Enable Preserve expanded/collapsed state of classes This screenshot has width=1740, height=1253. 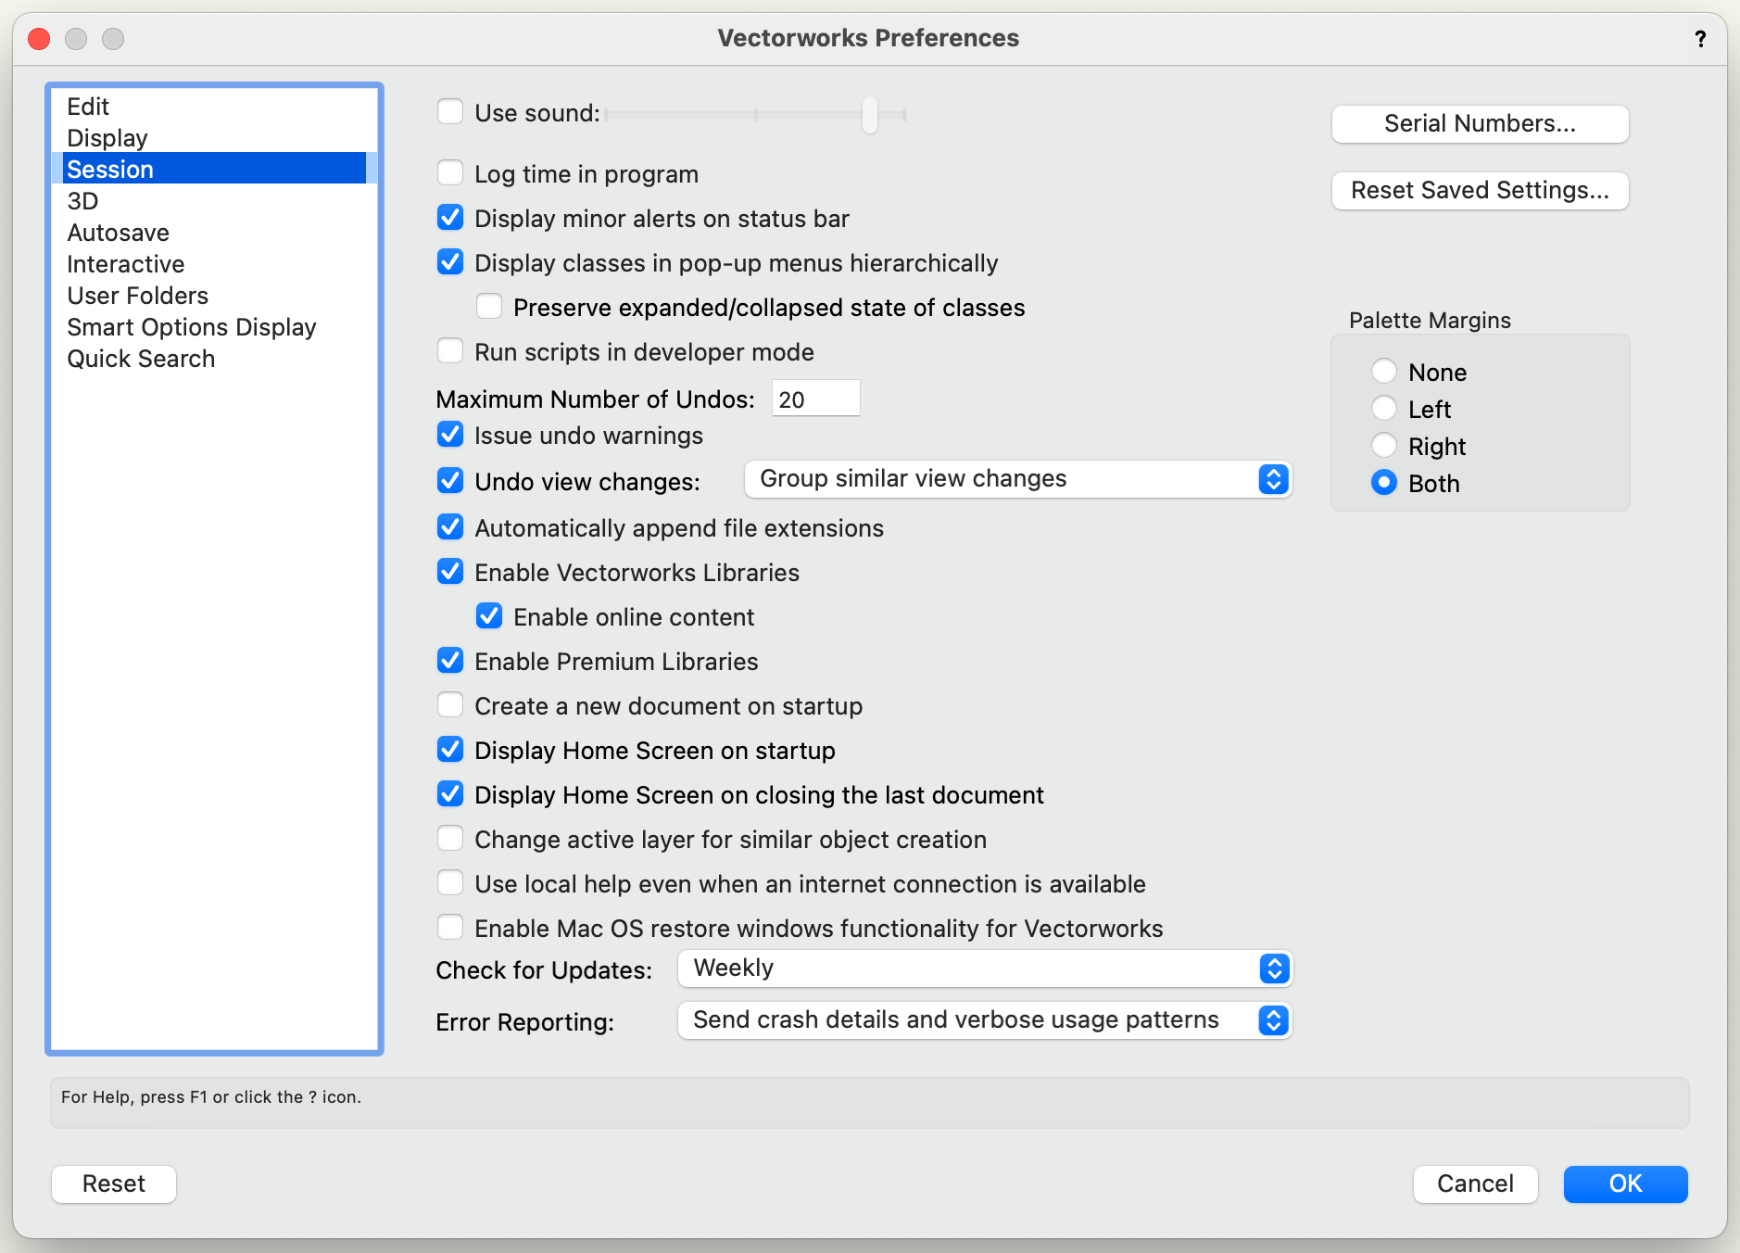[x=489, y=307]
